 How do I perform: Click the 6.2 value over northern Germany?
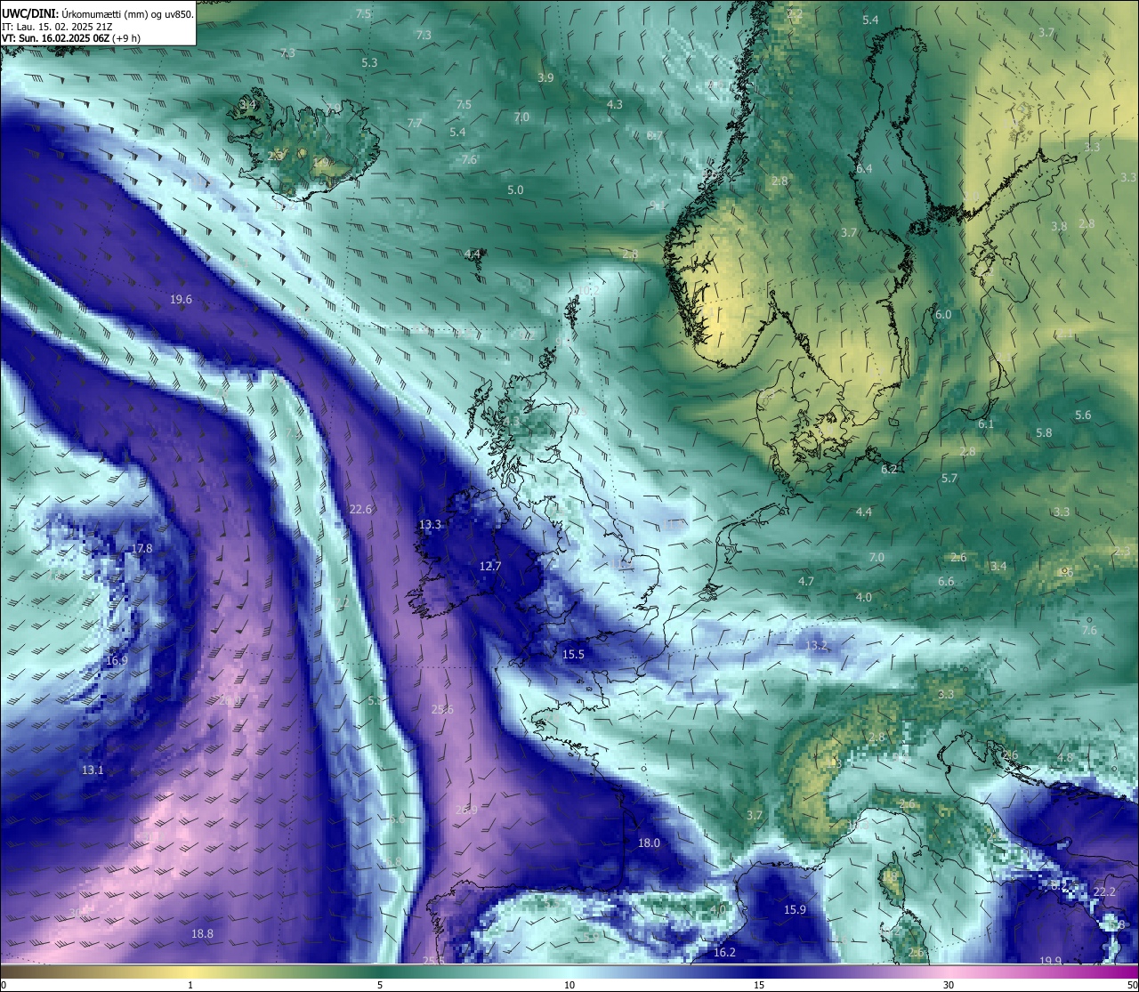889,469
